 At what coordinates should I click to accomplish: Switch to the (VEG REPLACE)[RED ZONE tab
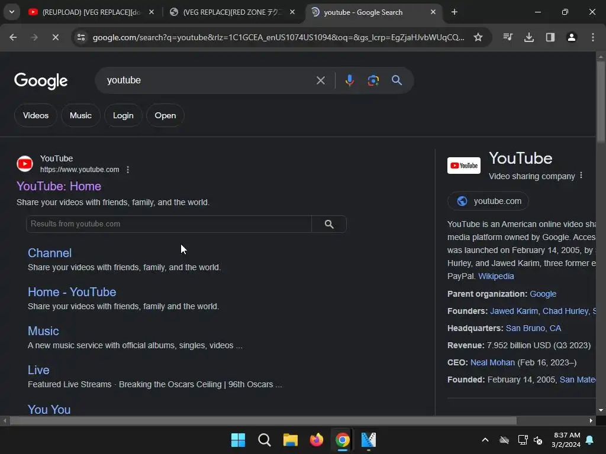(x=232, y=12)
